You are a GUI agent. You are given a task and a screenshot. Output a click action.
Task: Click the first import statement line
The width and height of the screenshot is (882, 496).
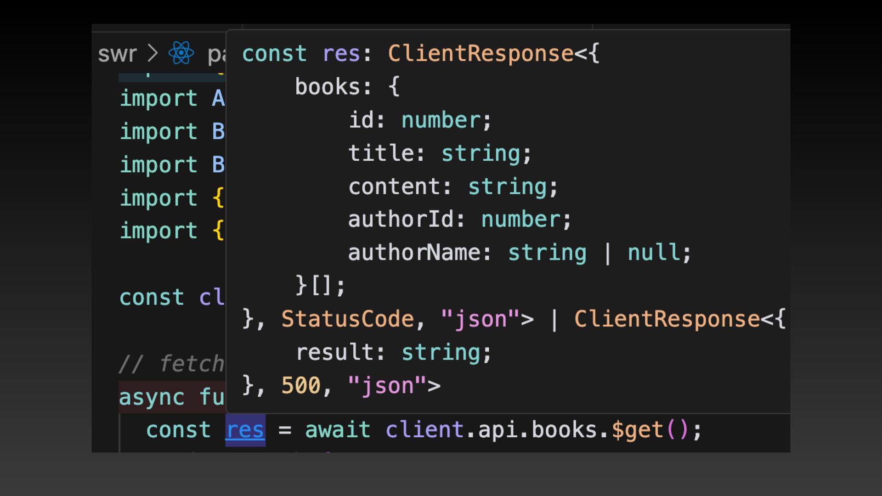coord(159,98)
